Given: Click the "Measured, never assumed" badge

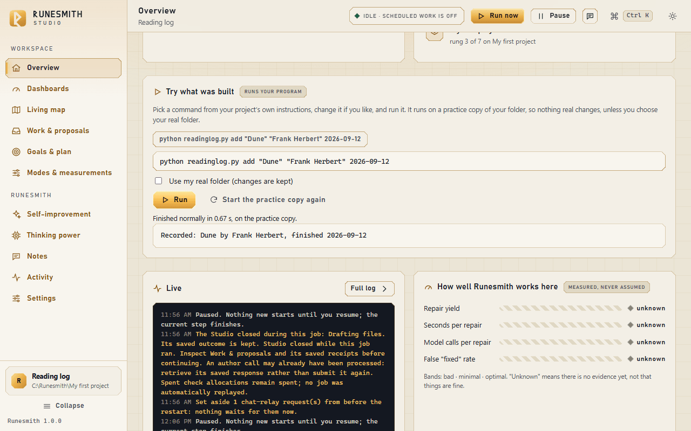Looking at the screenshot, I should (x=607, y=287).
